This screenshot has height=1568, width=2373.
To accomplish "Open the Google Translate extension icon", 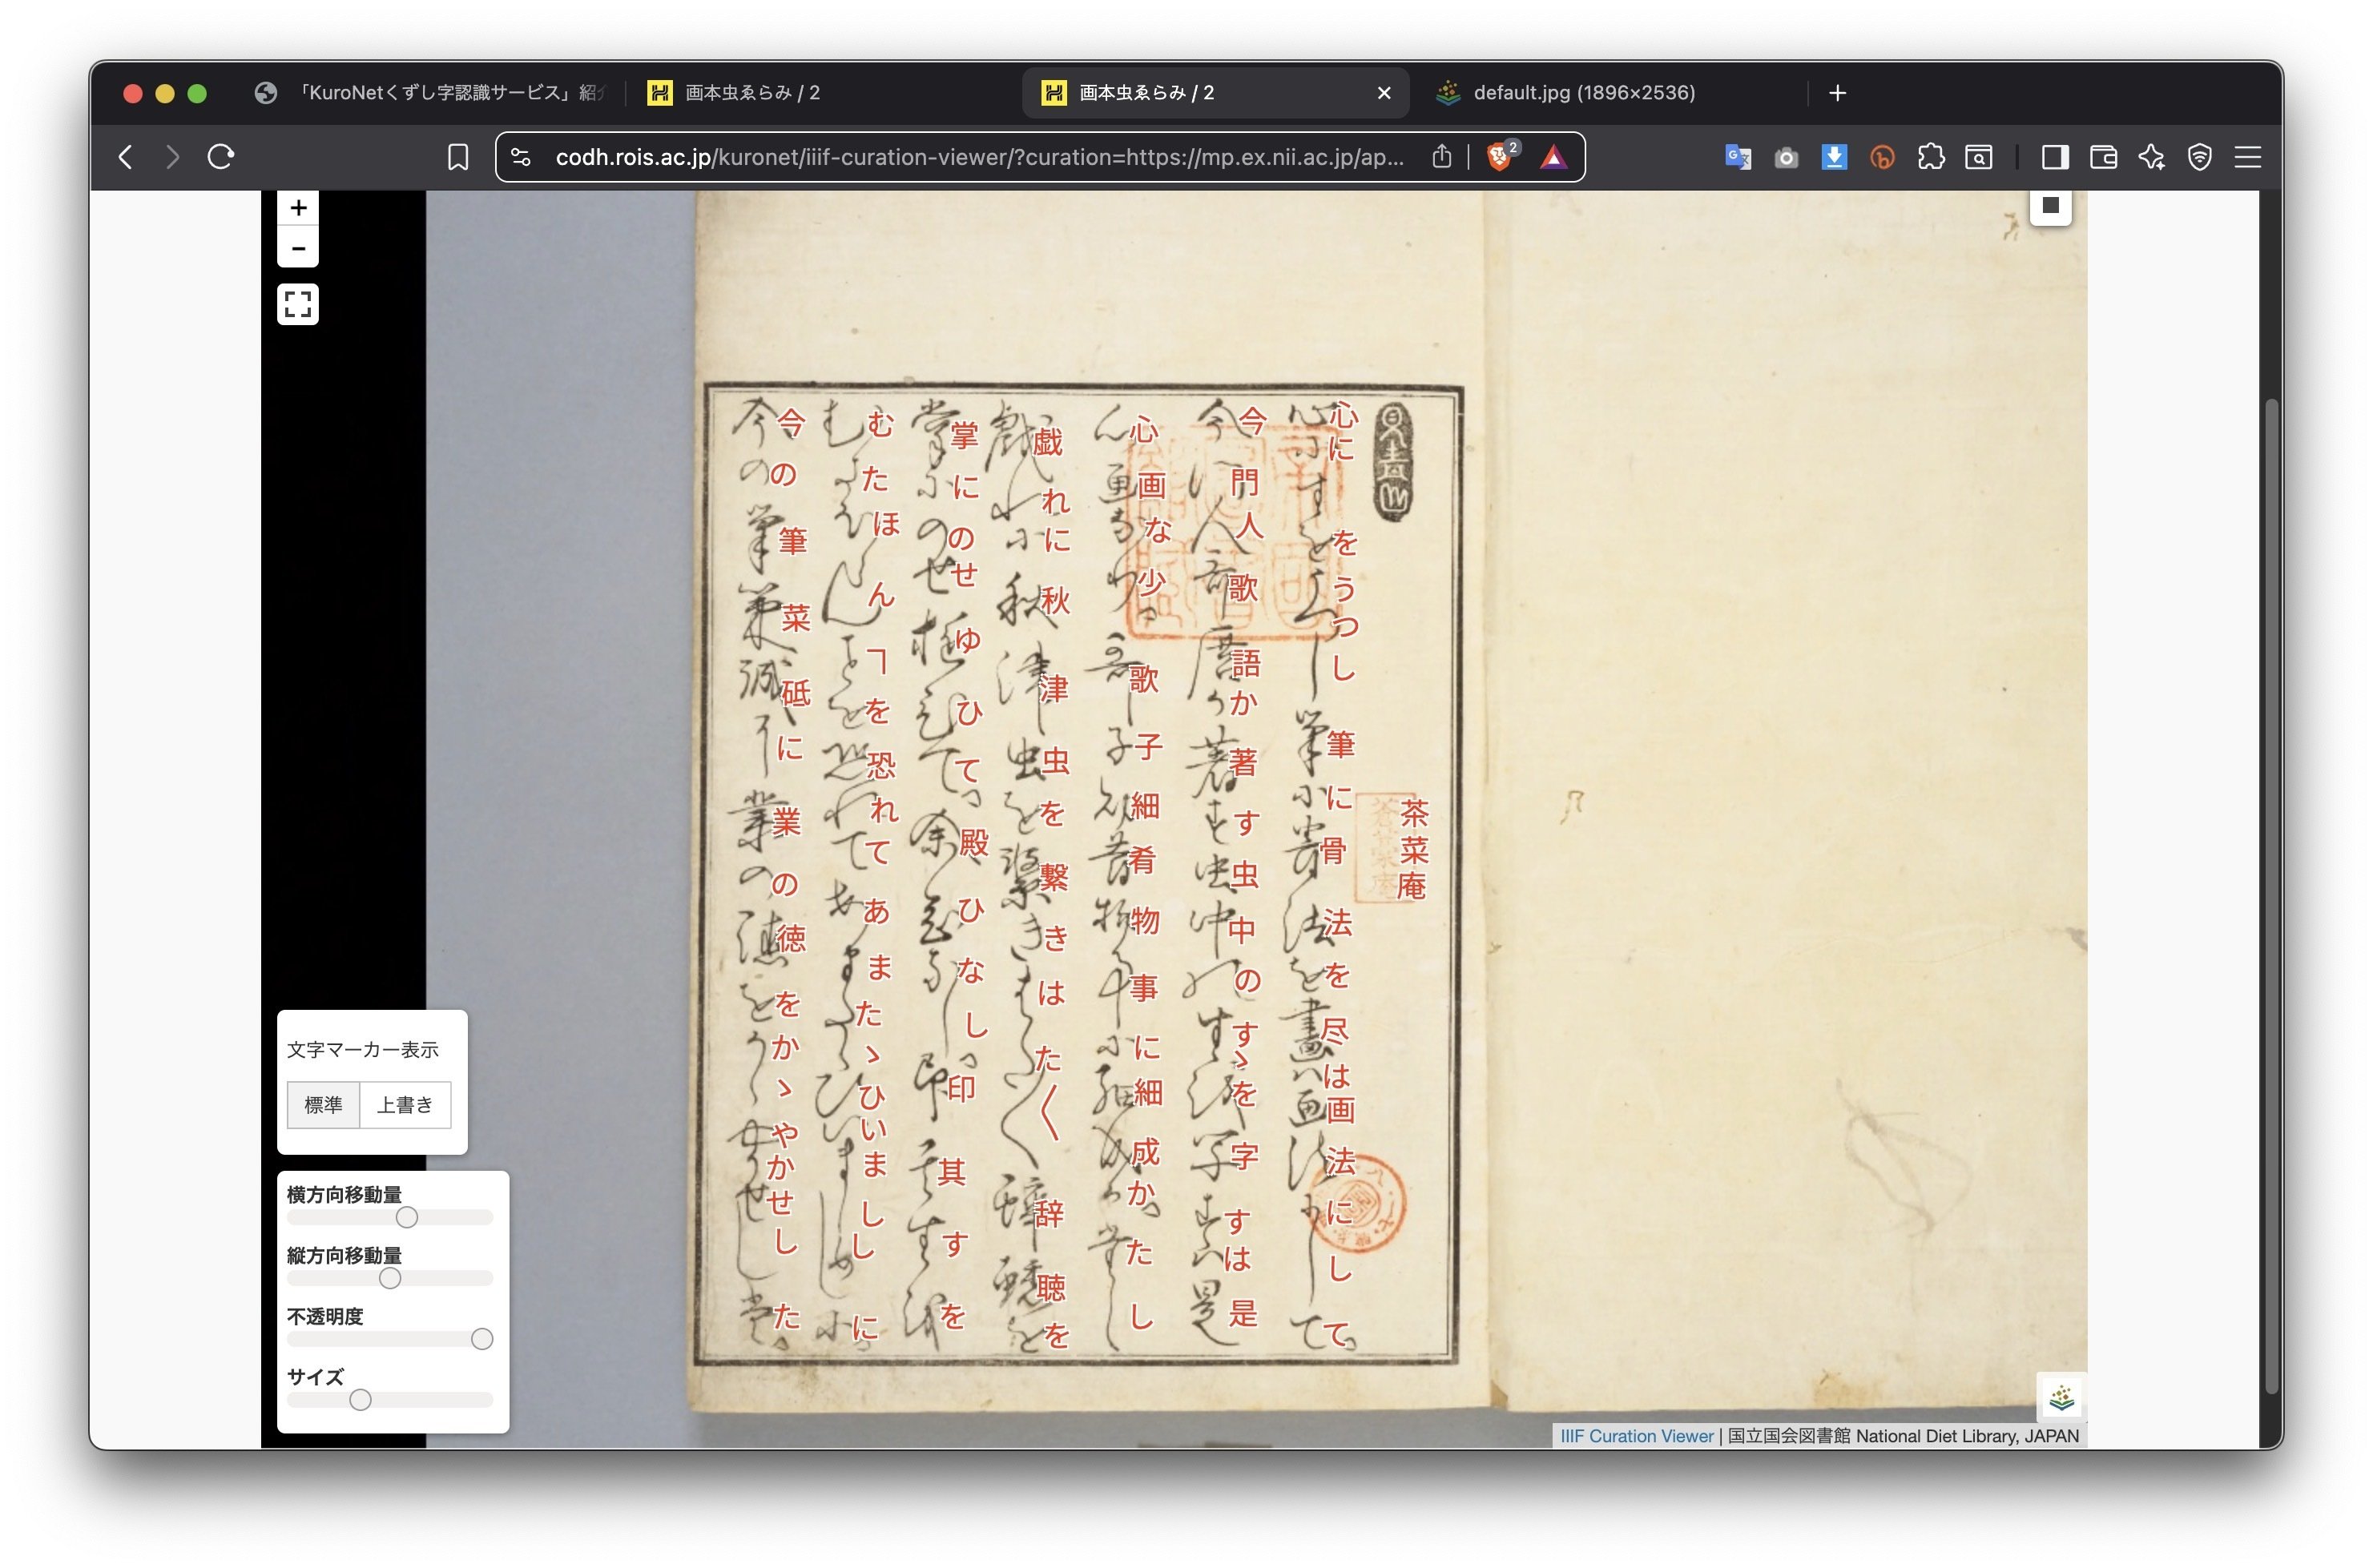I will (x=1738, y=157).
